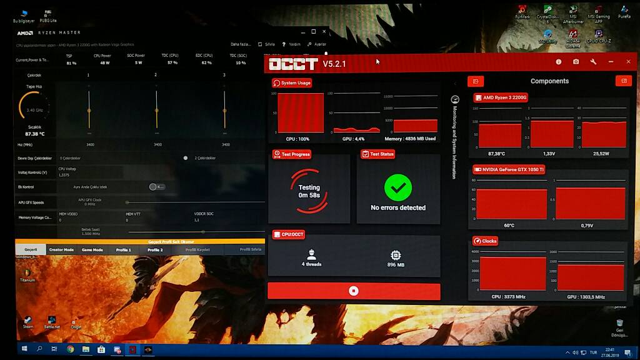This screenshot has width=640, height=360.
Task: Adjust core 2 clock slider in Ryzen Master
Action: (x=157, y=110)
